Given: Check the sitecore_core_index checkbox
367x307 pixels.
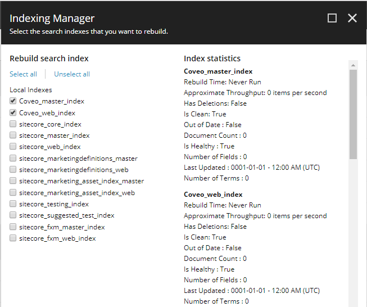Looking at the screenshot, I should pyautogui.click(x=13, y=124).
